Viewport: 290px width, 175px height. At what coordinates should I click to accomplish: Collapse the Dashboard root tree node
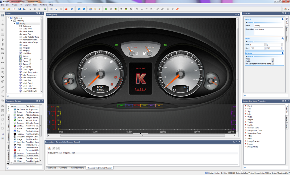tap(8, 18)
